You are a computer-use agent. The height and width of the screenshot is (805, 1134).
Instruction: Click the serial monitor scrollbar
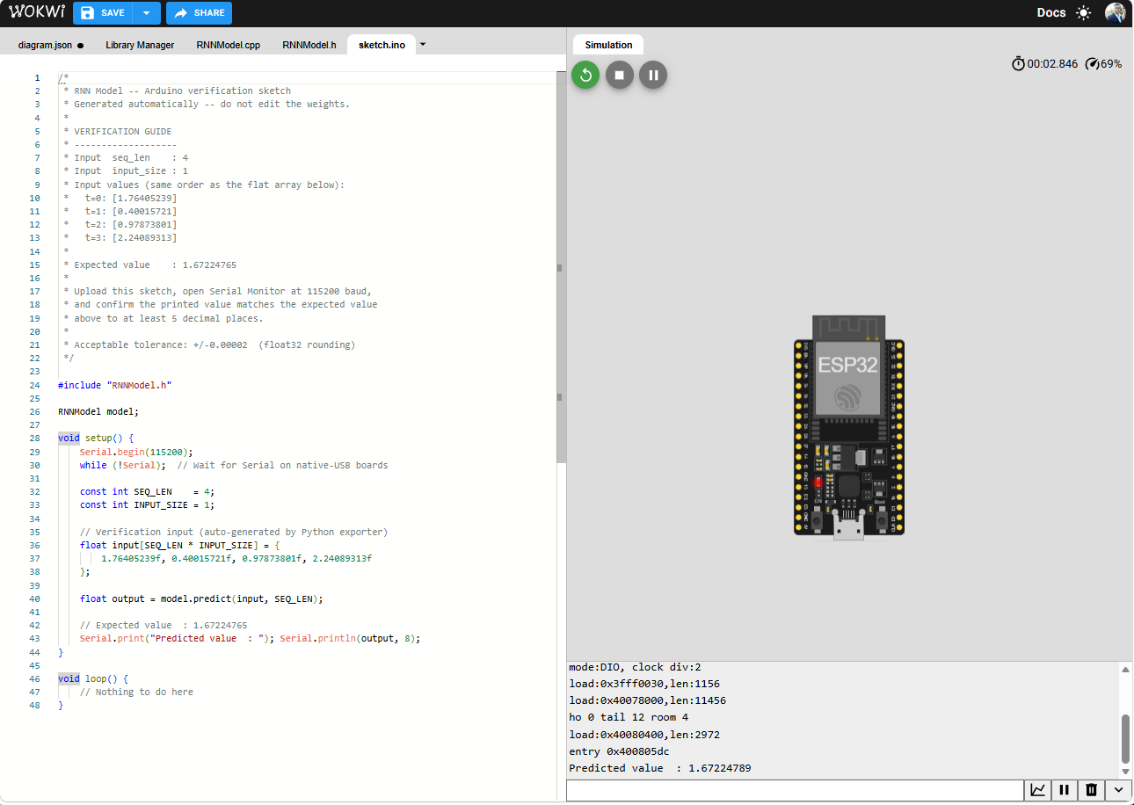1125,739
